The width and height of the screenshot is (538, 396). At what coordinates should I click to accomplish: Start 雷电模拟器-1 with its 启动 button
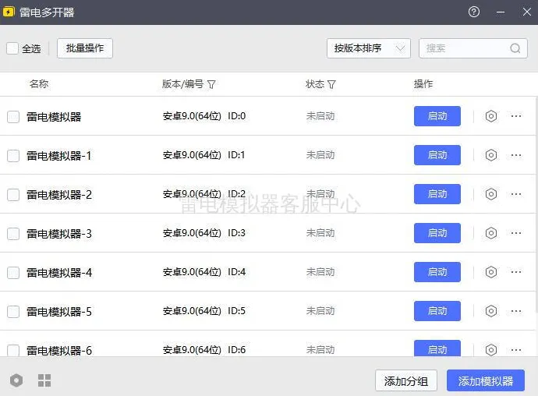coord(437,155)
